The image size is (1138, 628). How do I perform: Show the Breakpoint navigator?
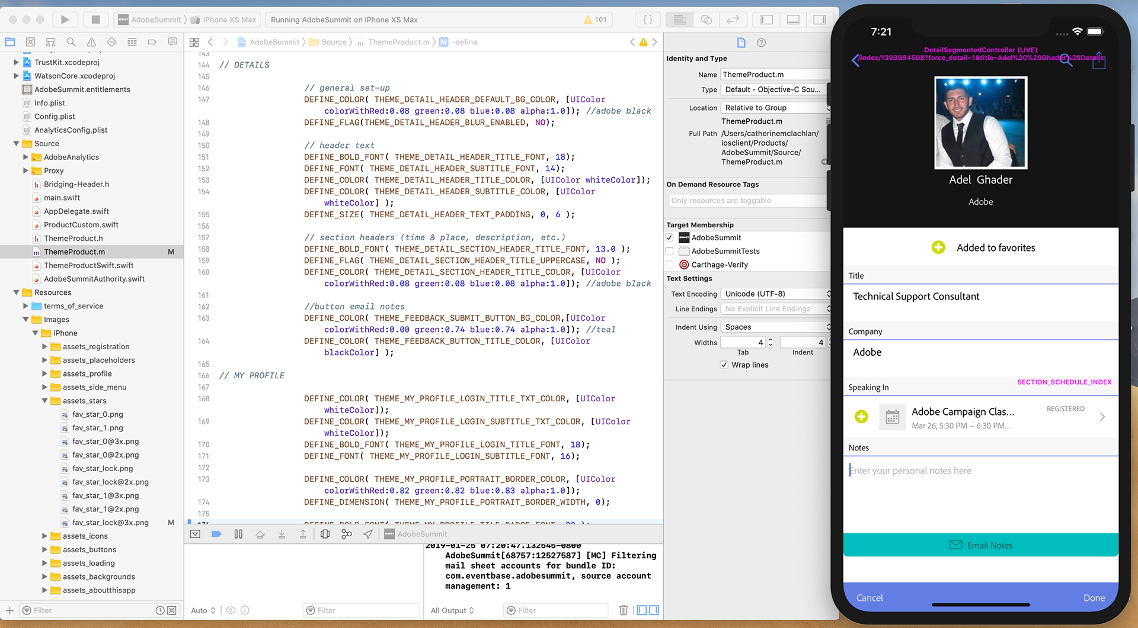(x=152, y=42)
